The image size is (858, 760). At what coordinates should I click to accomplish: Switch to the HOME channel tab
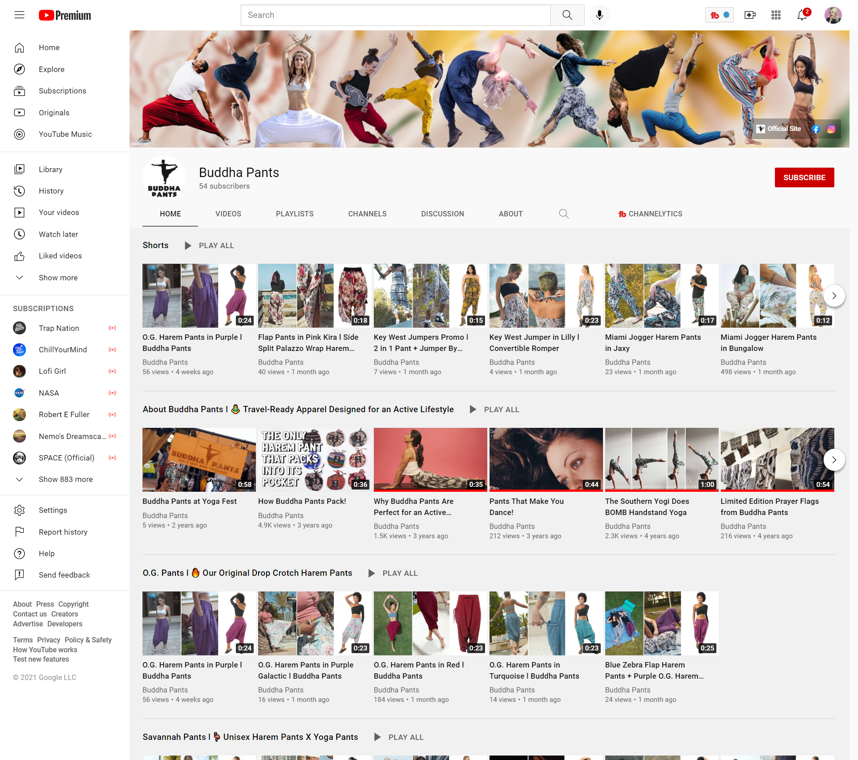point(170,214)
